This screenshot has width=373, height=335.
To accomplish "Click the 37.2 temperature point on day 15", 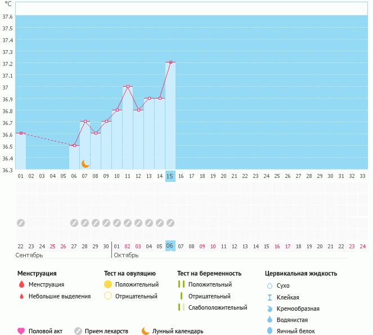I will [170, 62].
